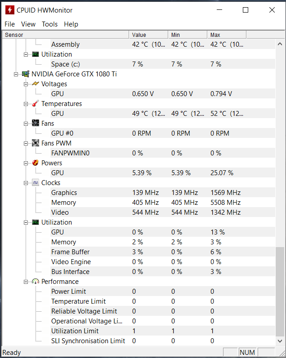Click the HWMonitor app icon in title bar
Screen dimensions: 286x358
pyautogui.click(x=9, y=10)
